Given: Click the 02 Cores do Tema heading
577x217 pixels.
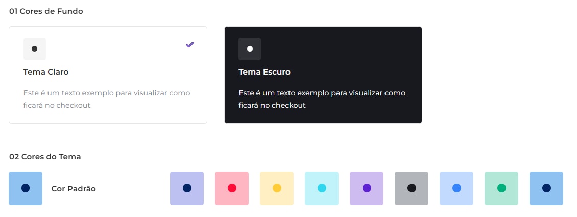Looking at the screenshot, I should [x=45, y=157].
